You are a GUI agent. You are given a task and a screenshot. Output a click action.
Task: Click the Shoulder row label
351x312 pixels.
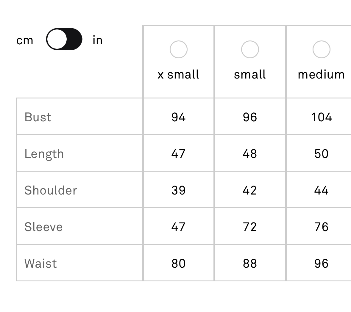pos(51,190)
